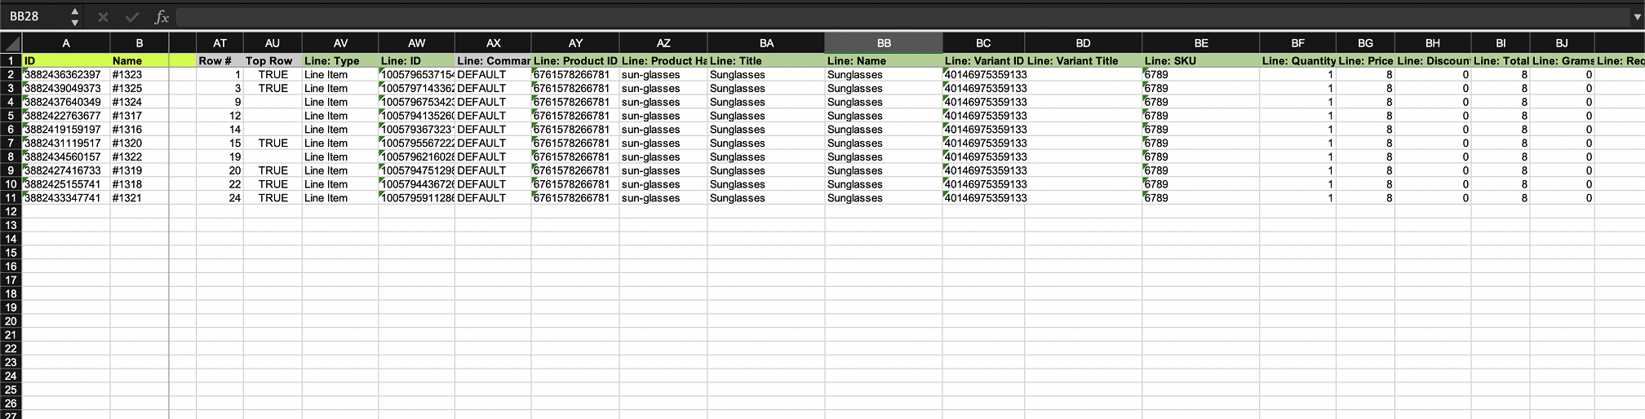Screen dimensions: 1645x419
Task: Click the Line: Variant Title header cell
Action: 1082,60
